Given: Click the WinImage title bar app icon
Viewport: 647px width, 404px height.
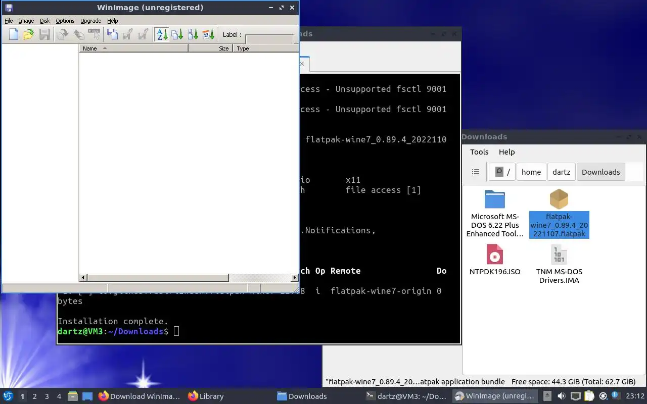Looking at the screenshot, I should pyautogui.click(x=8, y=8).
